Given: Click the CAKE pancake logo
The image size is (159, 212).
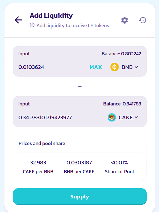Looking at the screenshot, I should pyautogui.click(x=112, y=117).
